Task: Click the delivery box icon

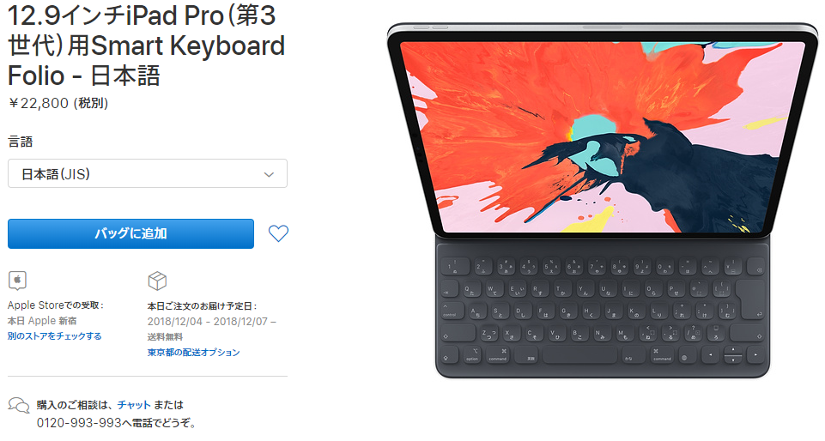Action: coord(157,281)
